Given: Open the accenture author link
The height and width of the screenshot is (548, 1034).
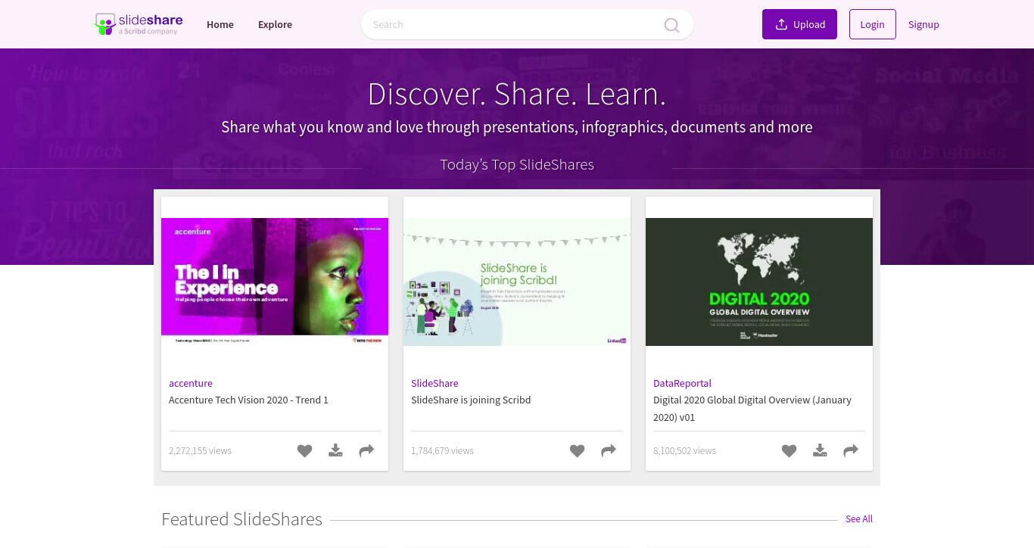Looking at the screenshot, I should tap(191, 383).
